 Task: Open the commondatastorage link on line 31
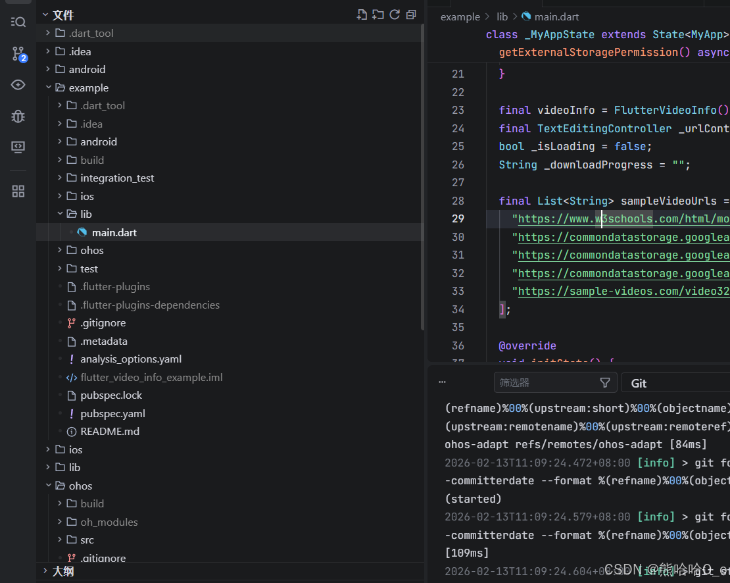click(x=623, y=255)
